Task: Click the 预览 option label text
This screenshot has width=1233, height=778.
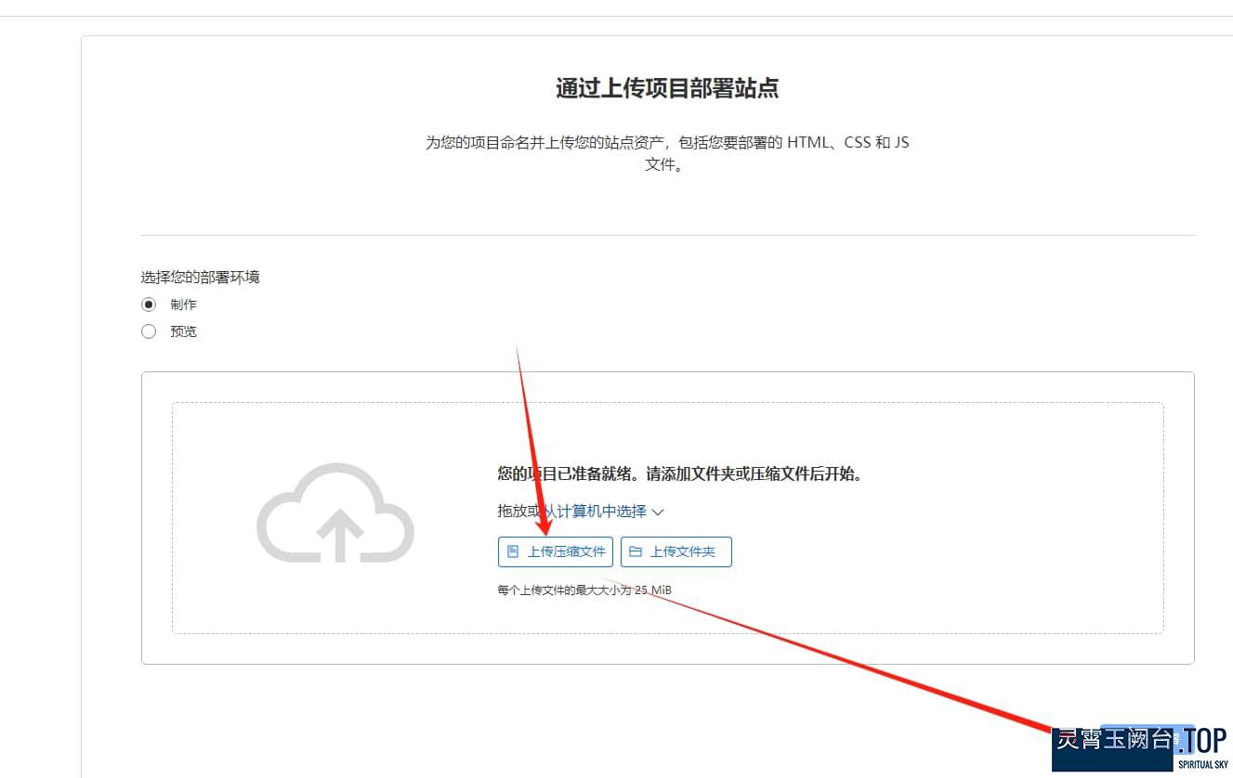Action: pyautogui.click(x=183, y=331)
